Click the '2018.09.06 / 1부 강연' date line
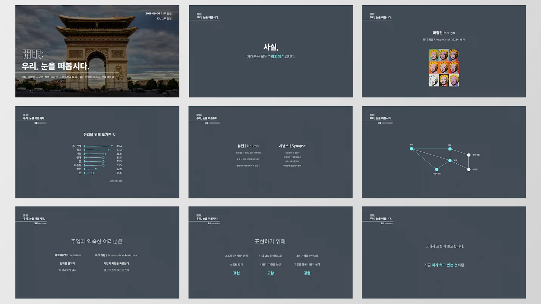Viewport: 541px width, 304px height. point(159,14)
